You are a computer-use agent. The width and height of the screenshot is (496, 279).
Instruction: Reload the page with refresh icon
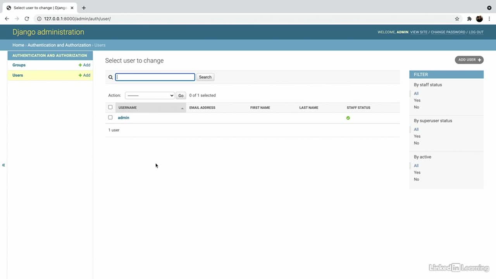(x=27, y=19)
